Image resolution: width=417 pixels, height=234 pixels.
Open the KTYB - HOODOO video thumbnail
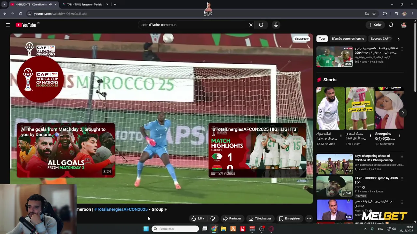tap(335, 186)
